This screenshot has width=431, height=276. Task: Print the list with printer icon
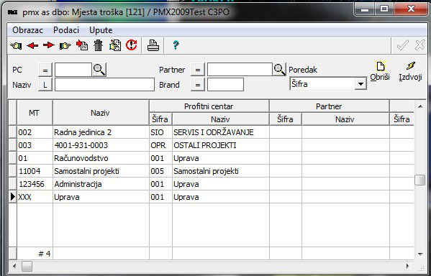153,45
